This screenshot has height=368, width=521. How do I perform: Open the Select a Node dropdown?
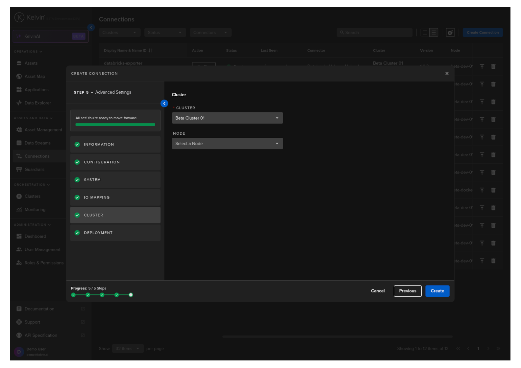227,144
